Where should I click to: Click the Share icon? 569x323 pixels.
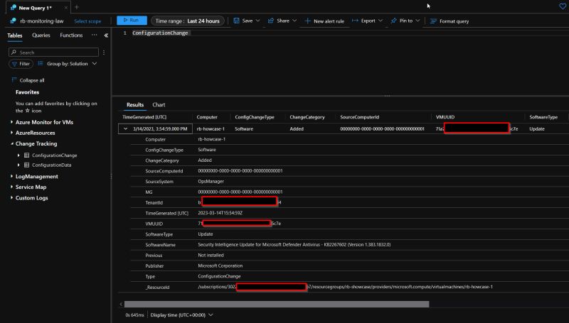point(271,21)
